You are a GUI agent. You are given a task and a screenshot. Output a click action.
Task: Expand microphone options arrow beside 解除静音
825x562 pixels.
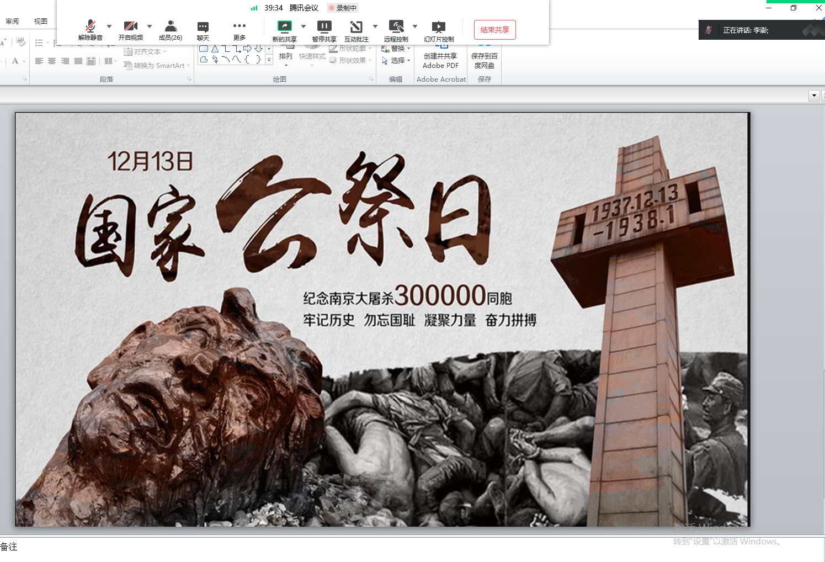[x=109, y=26]
